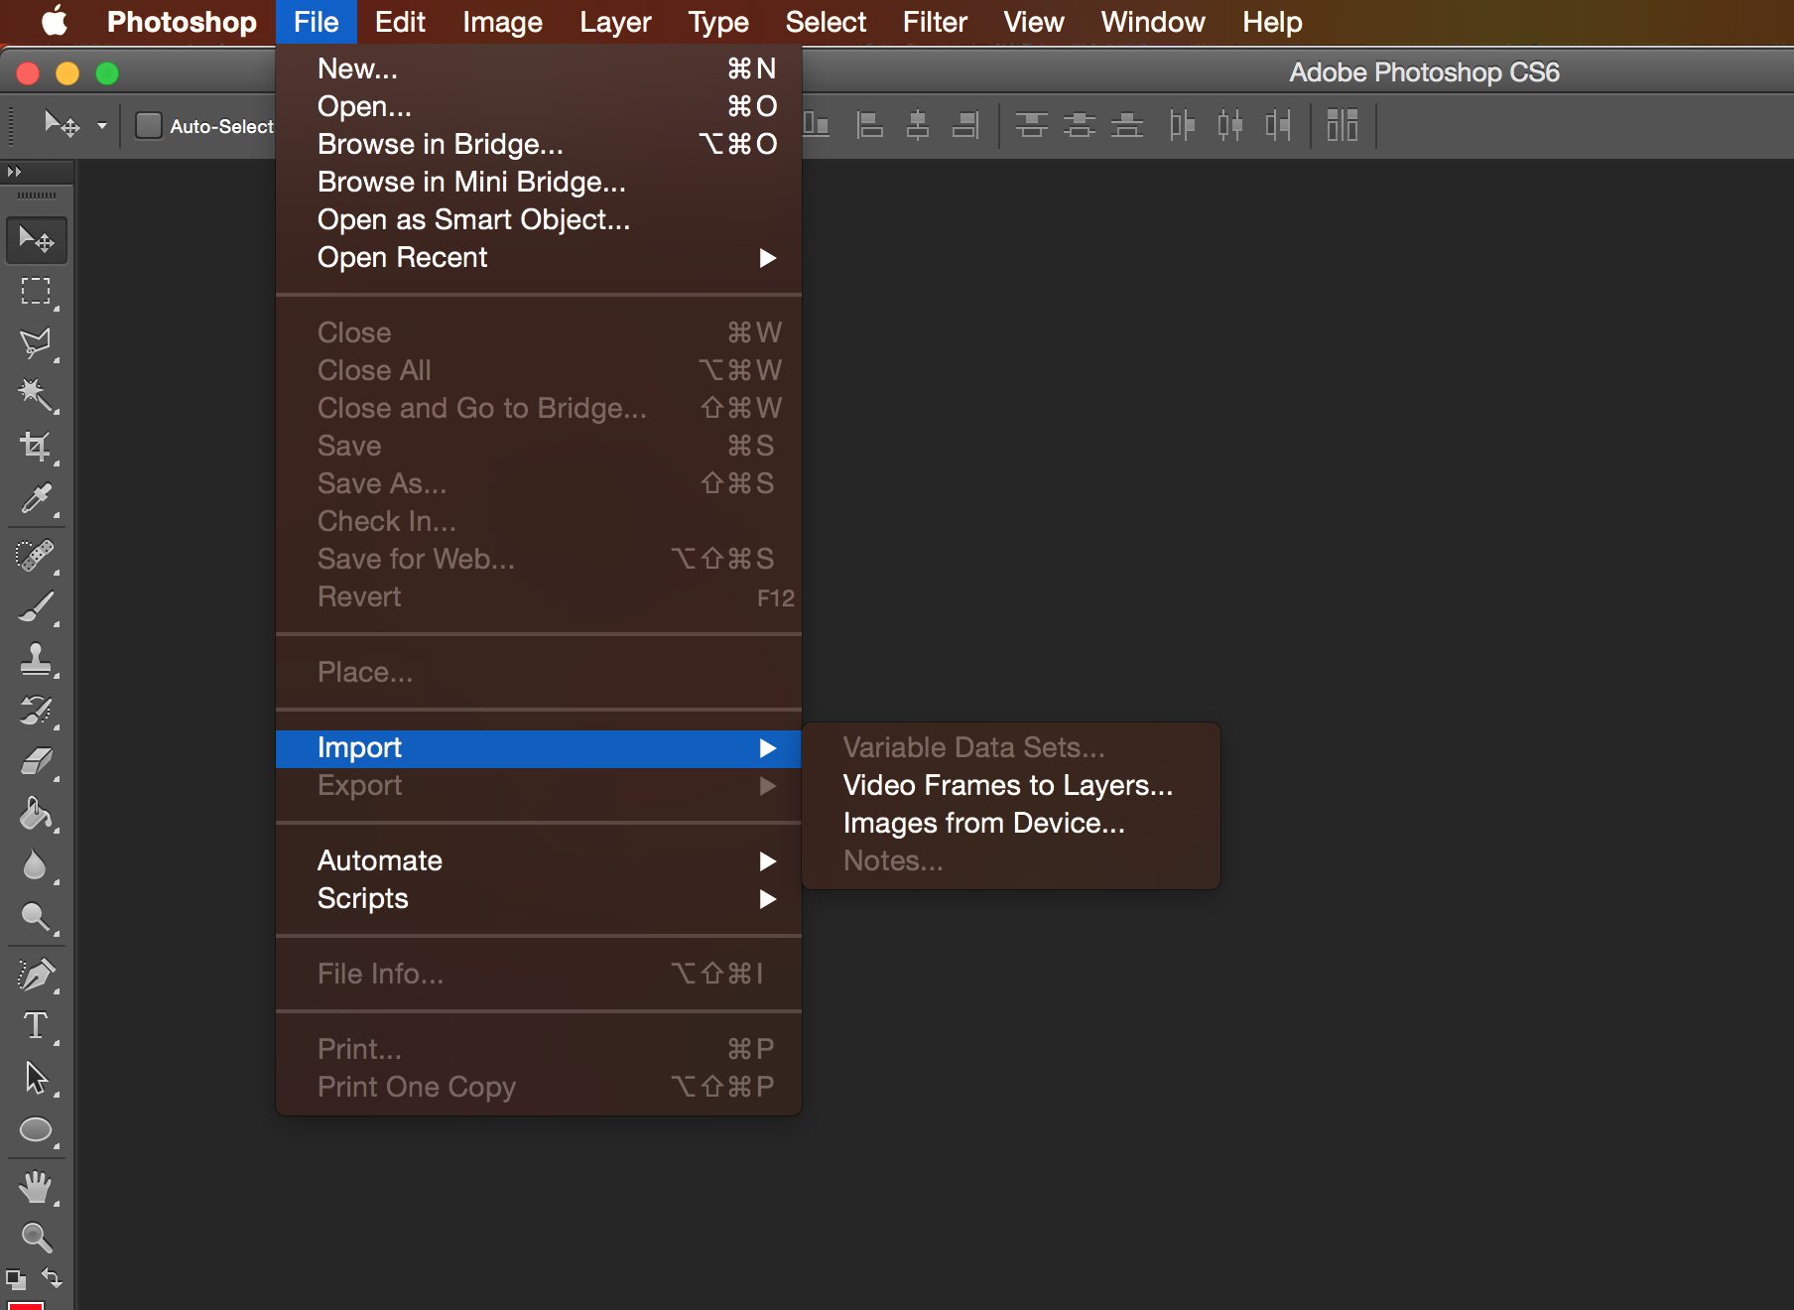
Task: Open the Image menu
Action: click(502, 22)
